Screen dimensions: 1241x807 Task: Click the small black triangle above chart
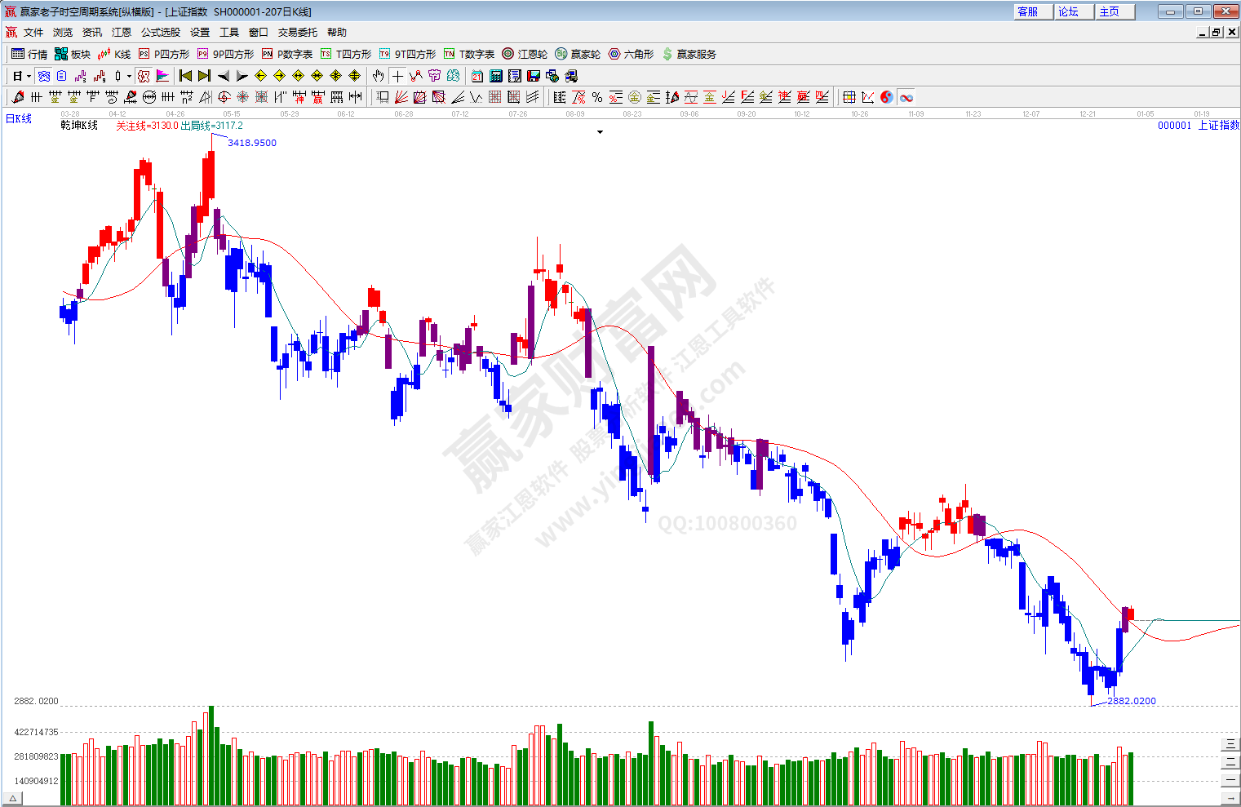(600, 132)
